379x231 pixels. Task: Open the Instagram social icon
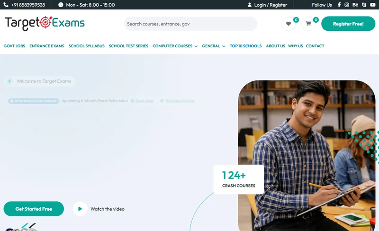point(347,5)
